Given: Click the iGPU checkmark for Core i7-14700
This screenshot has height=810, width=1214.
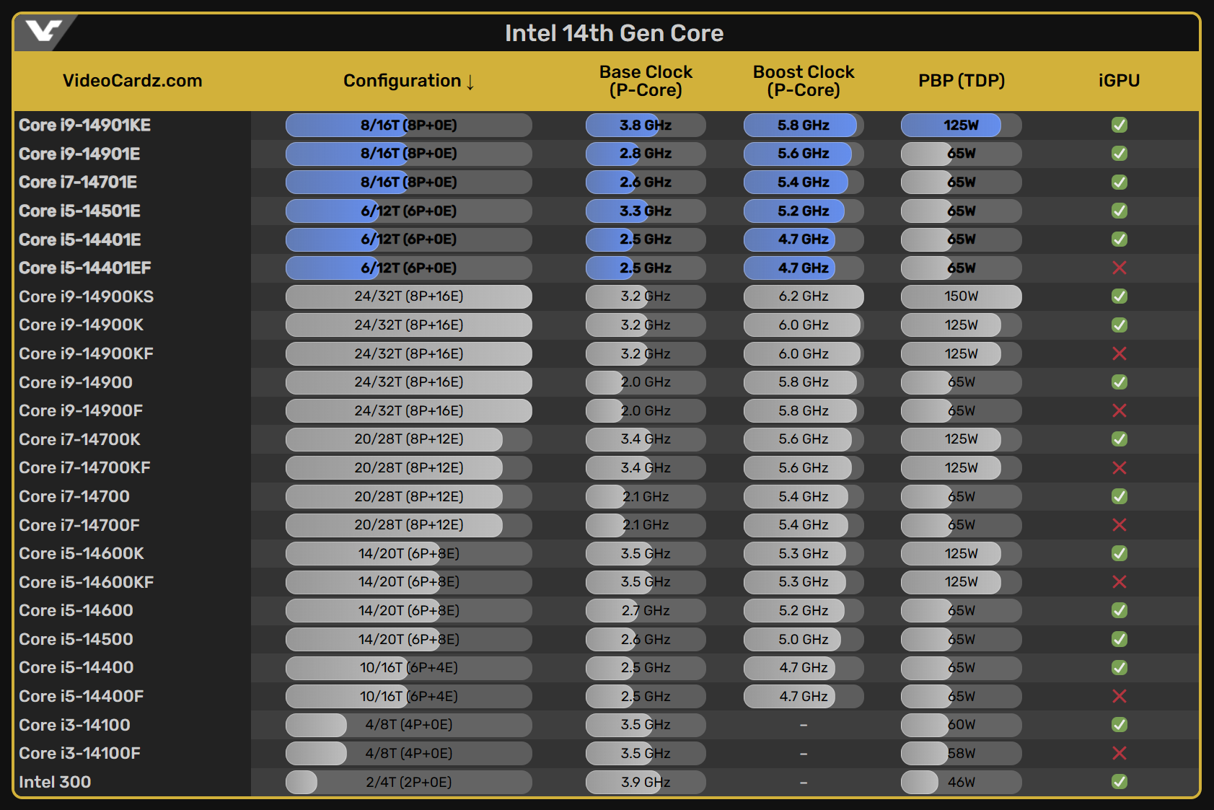Looking at the screenshot, I should pyautogui.click(x=1120, y=496).
